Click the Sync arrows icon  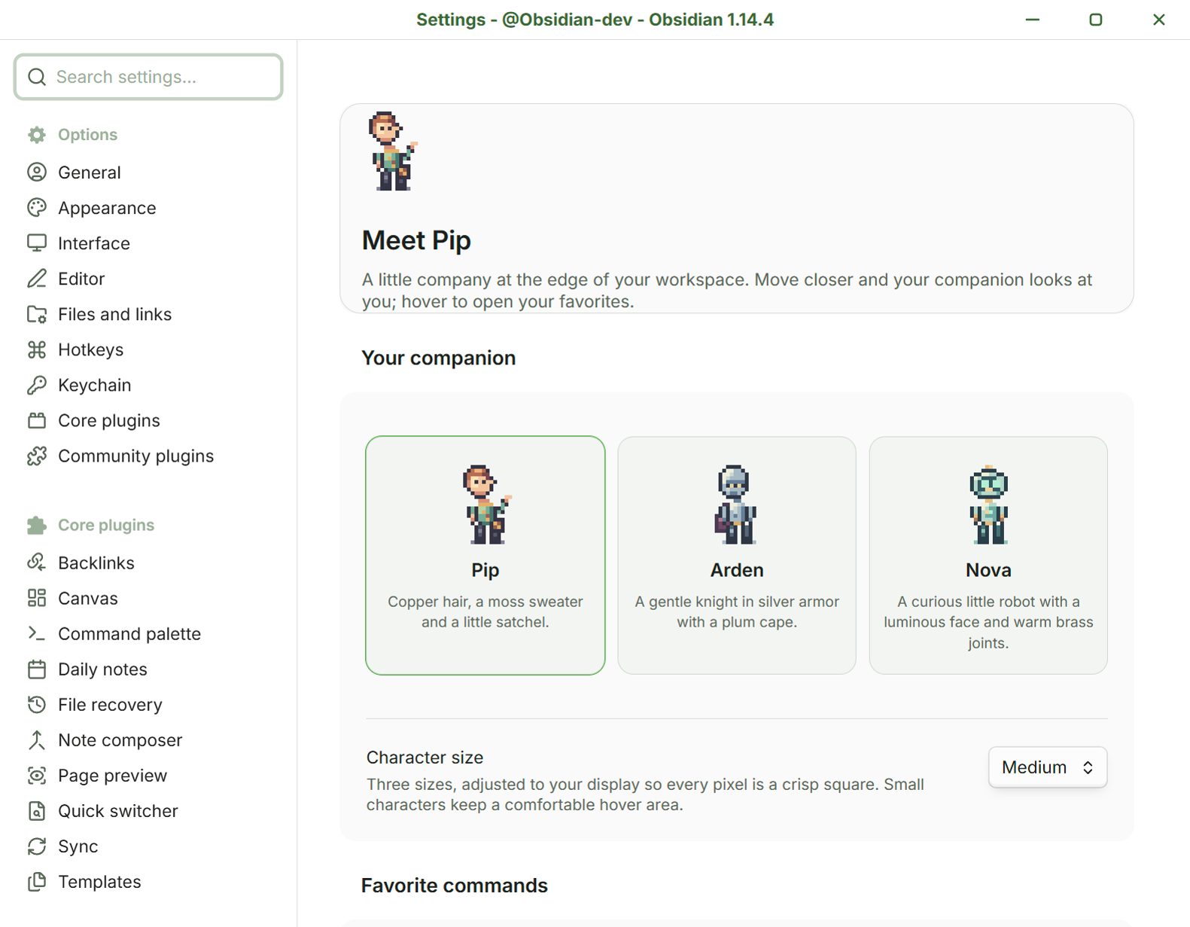(x=37, y=846)
